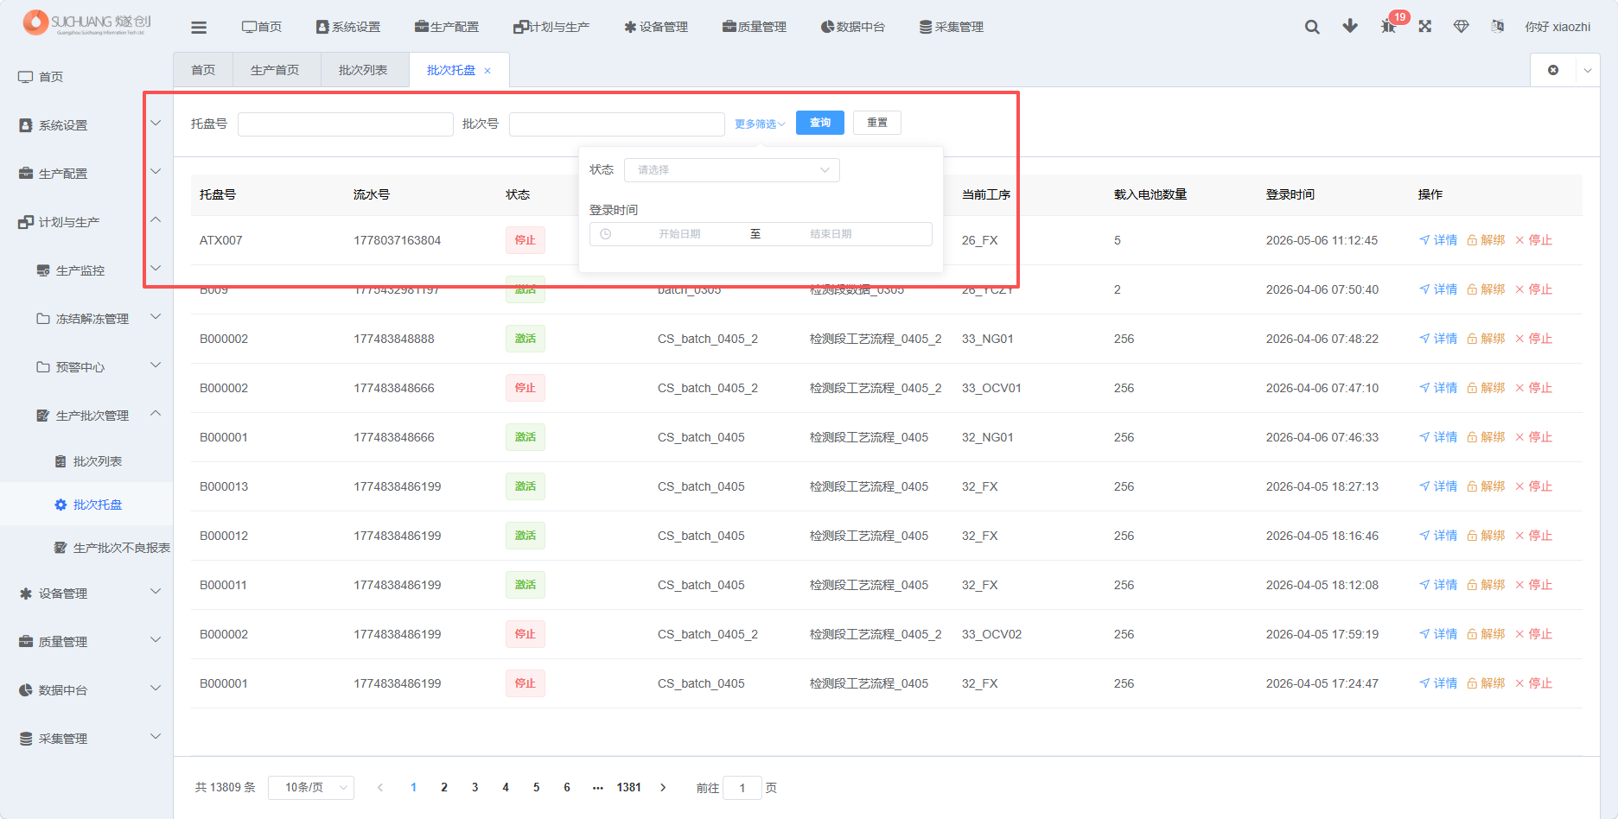
Task: Expand 采集管理 in the sidebar
Action: pyautogui.click(x=86, y=739)
